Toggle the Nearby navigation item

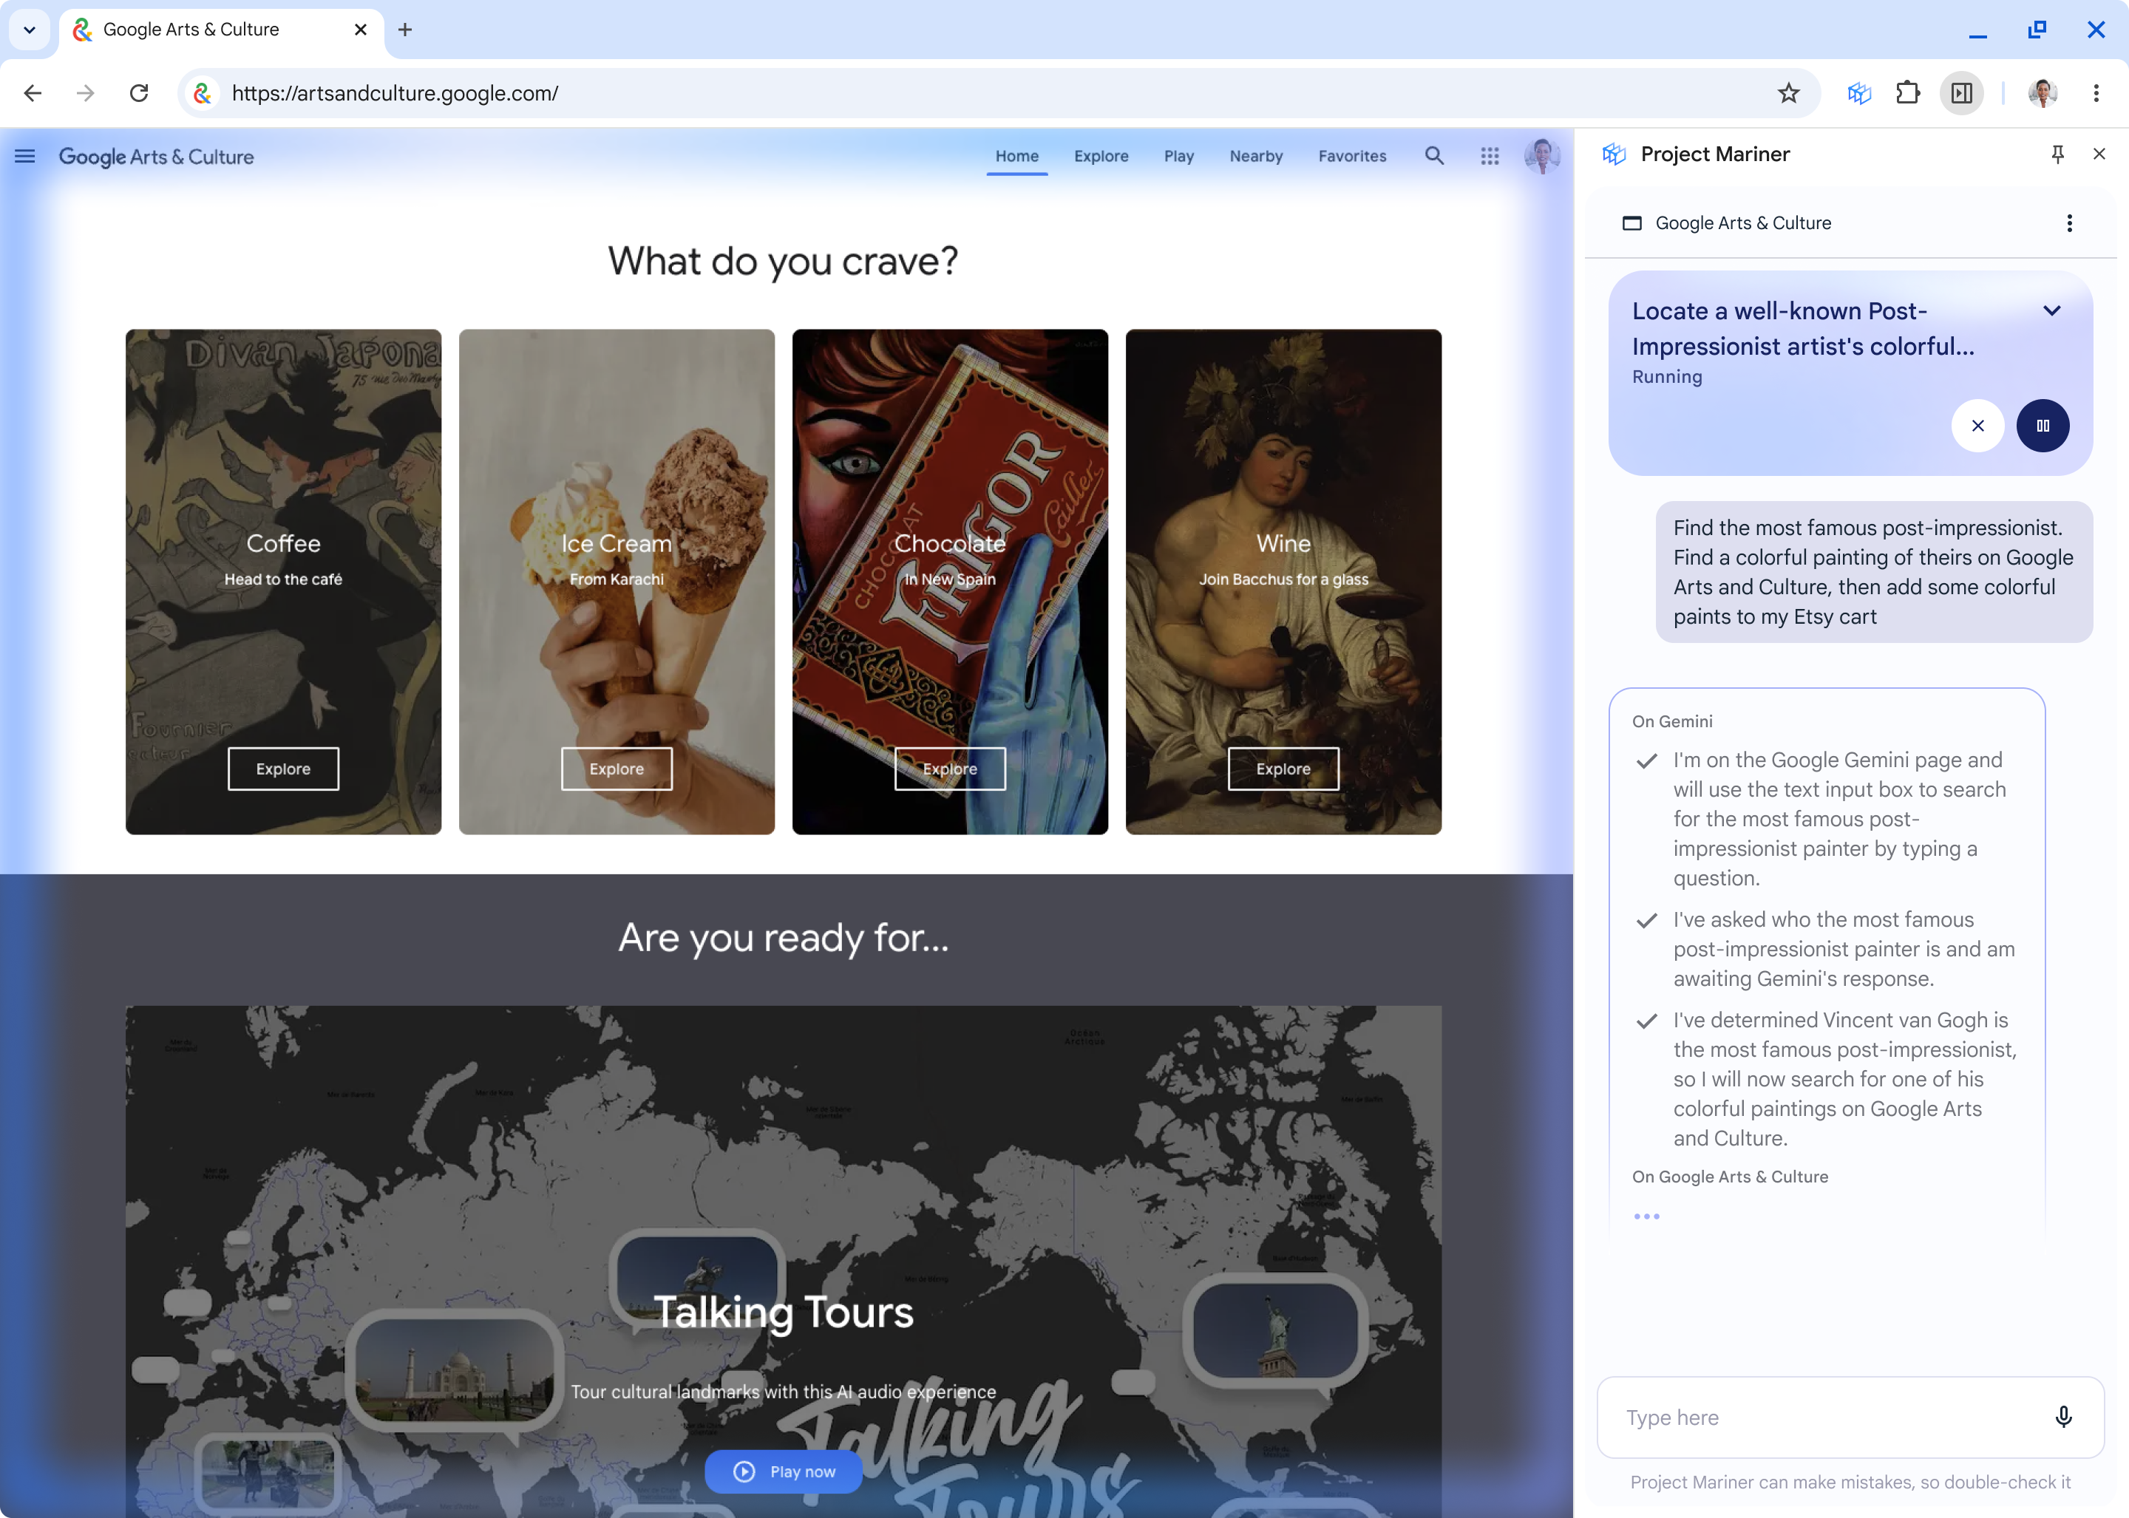pos(1255,154)
